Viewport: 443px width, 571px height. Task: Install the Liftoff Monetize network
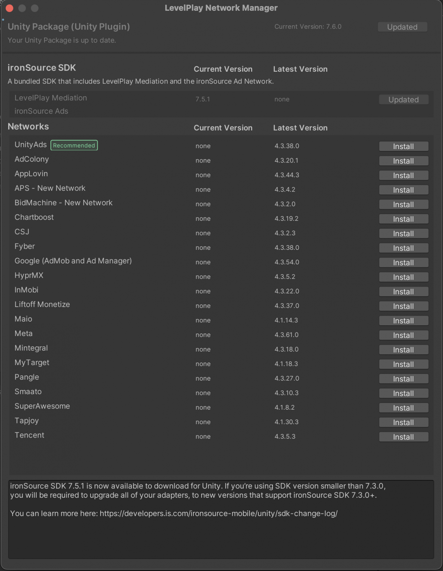click(403, 306)
